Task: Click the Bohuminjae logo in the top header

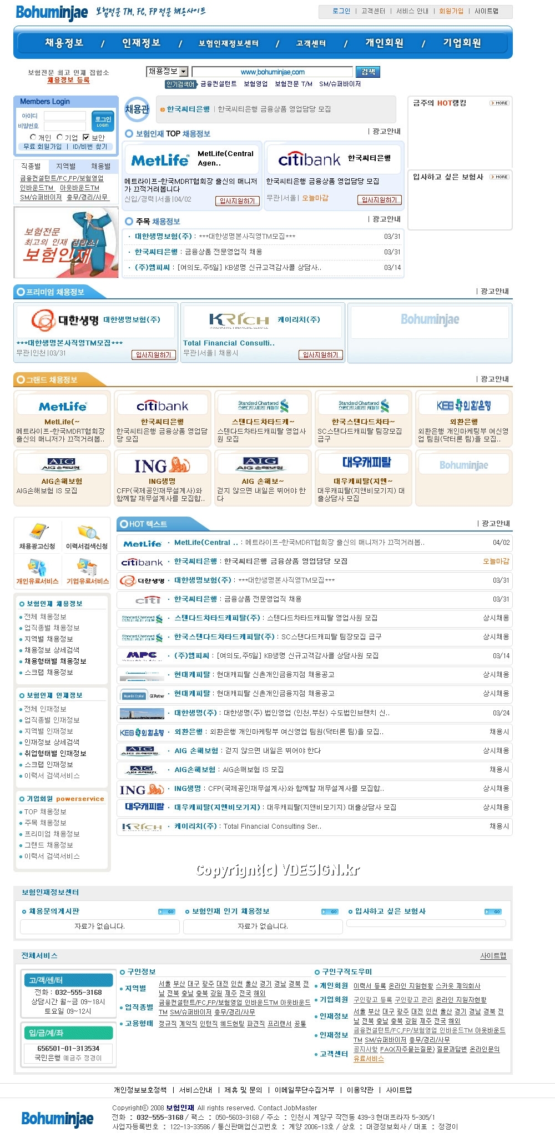Action: tap(52, 12)
